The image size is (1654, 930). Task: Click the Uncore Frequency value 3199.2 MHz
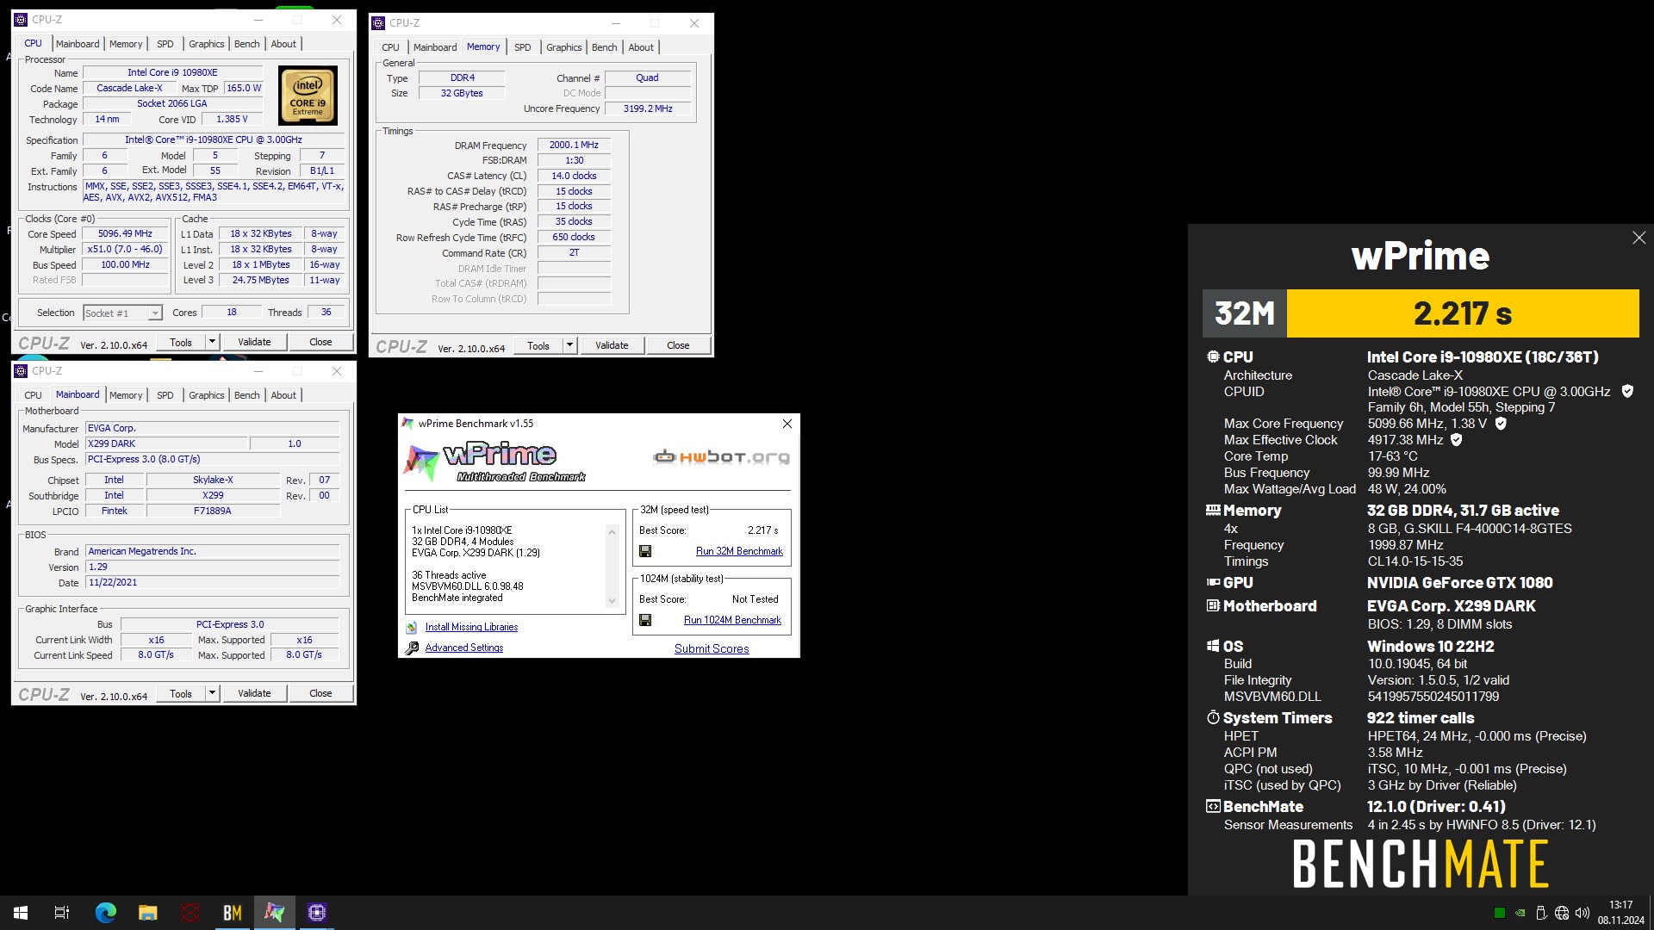coord(648,109)
